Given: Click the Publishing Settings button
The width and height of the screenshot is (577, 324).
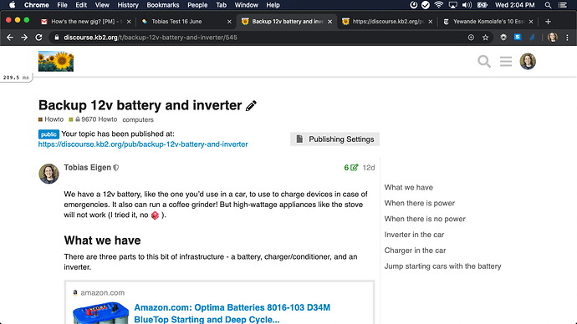Looking at the screenshot, I should 334,139.
